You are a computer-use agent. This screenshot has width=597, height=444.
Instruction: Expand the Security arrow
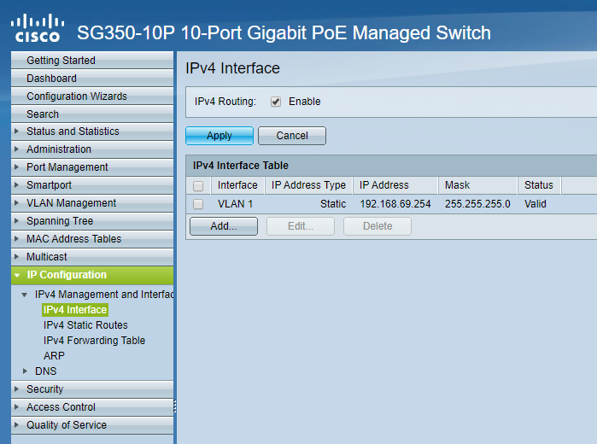pyautogui.click(x=16, y=388)
